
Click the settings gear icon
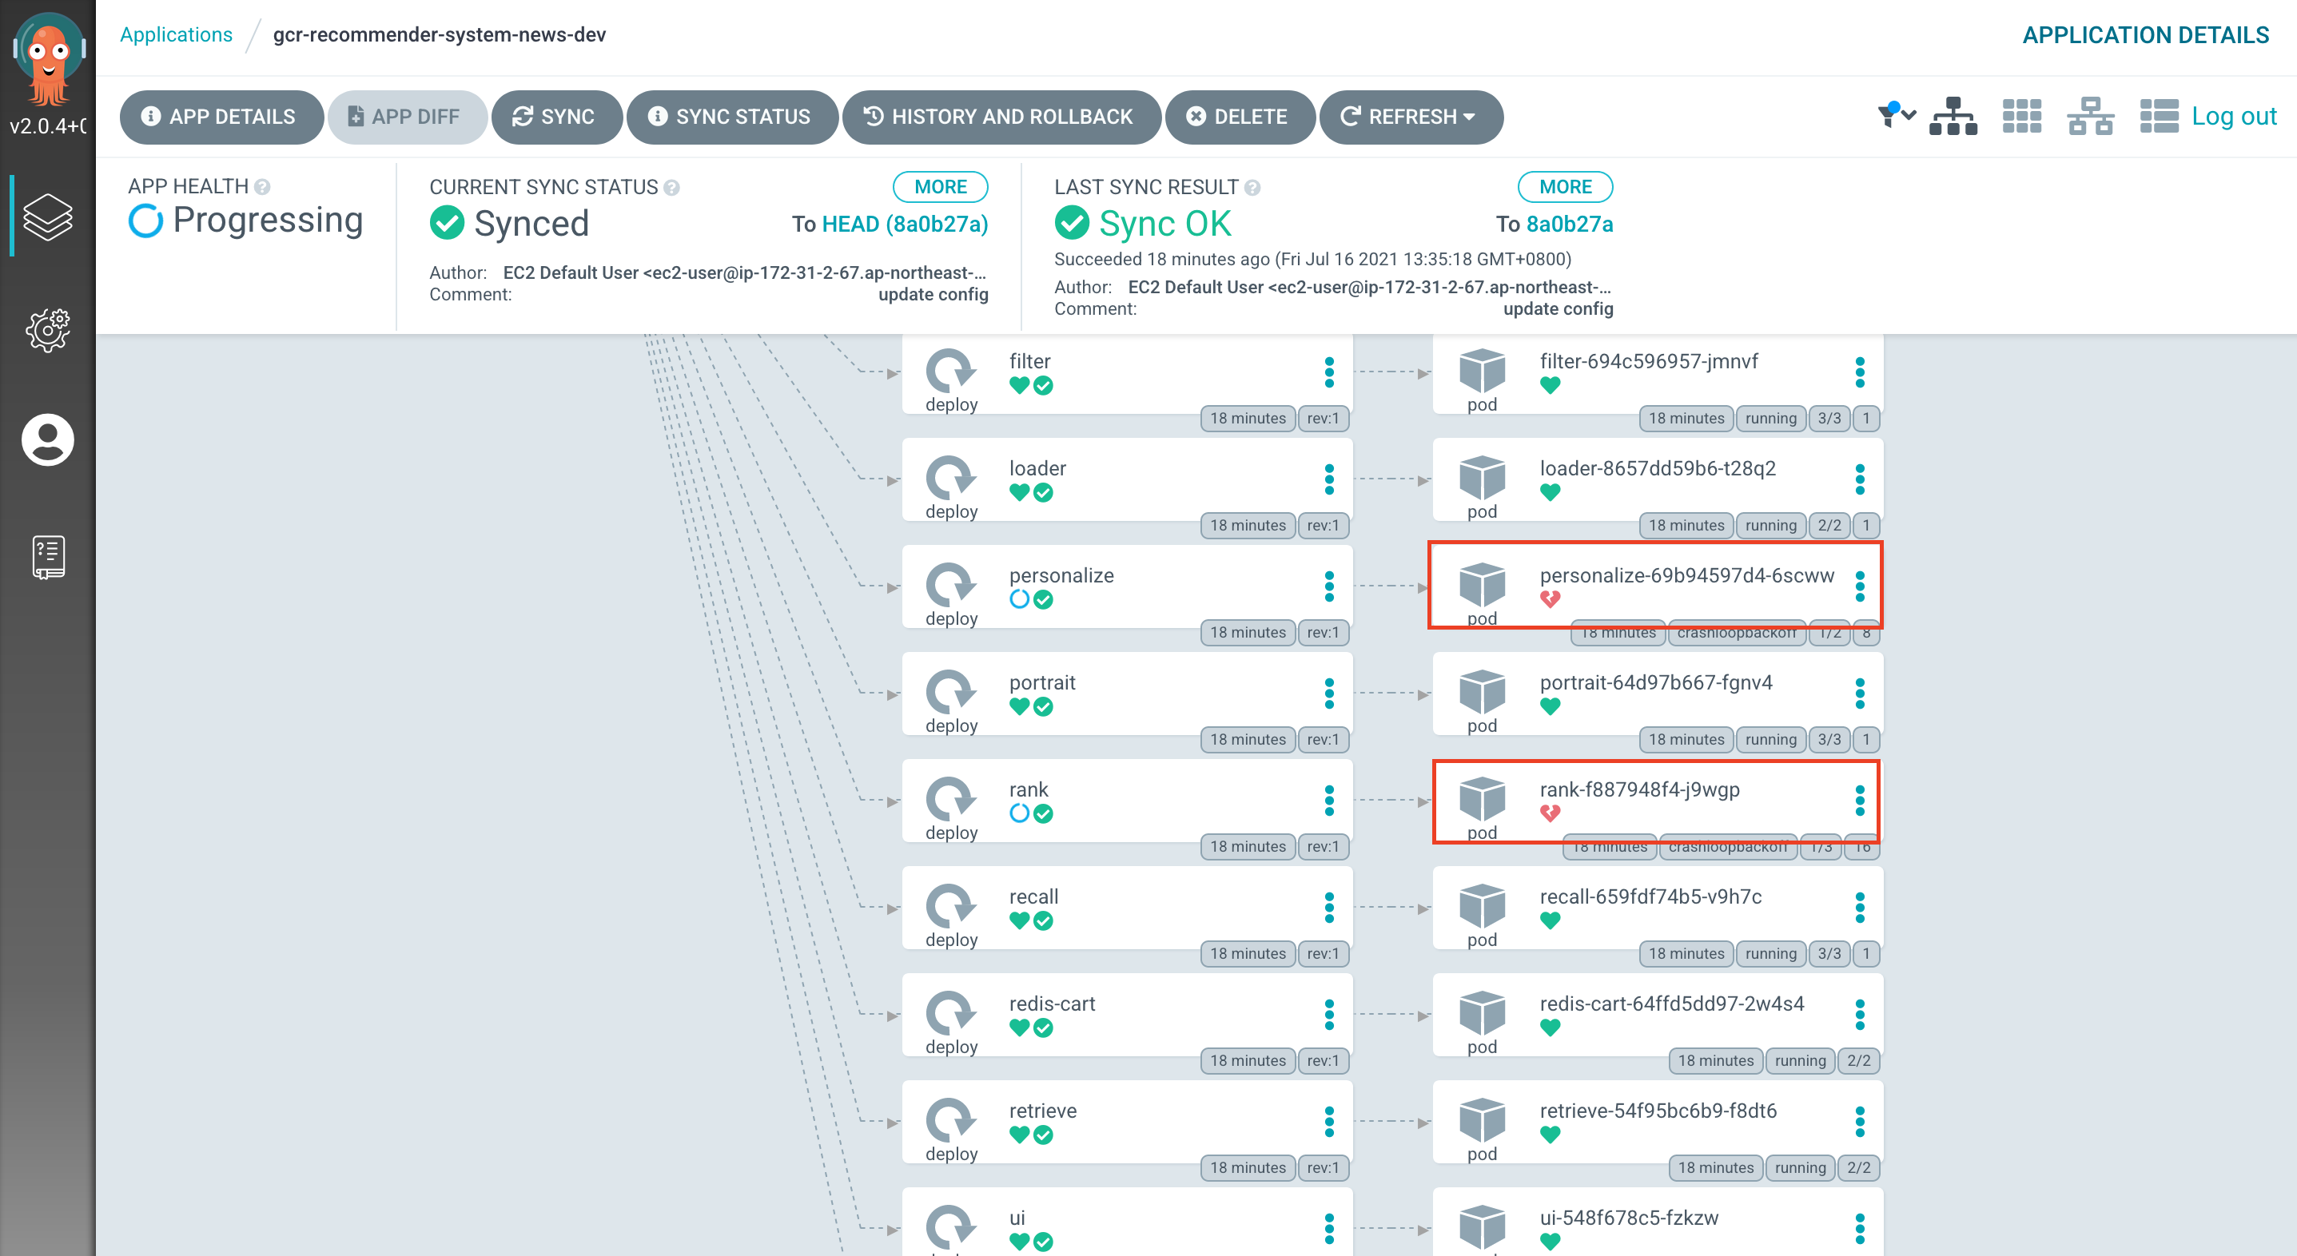pyautogui.click(x=46, y=325)
